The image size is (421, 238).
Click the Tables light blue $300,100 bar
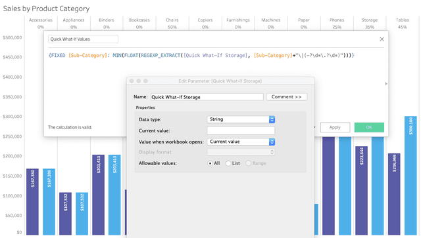click(410, 175)
